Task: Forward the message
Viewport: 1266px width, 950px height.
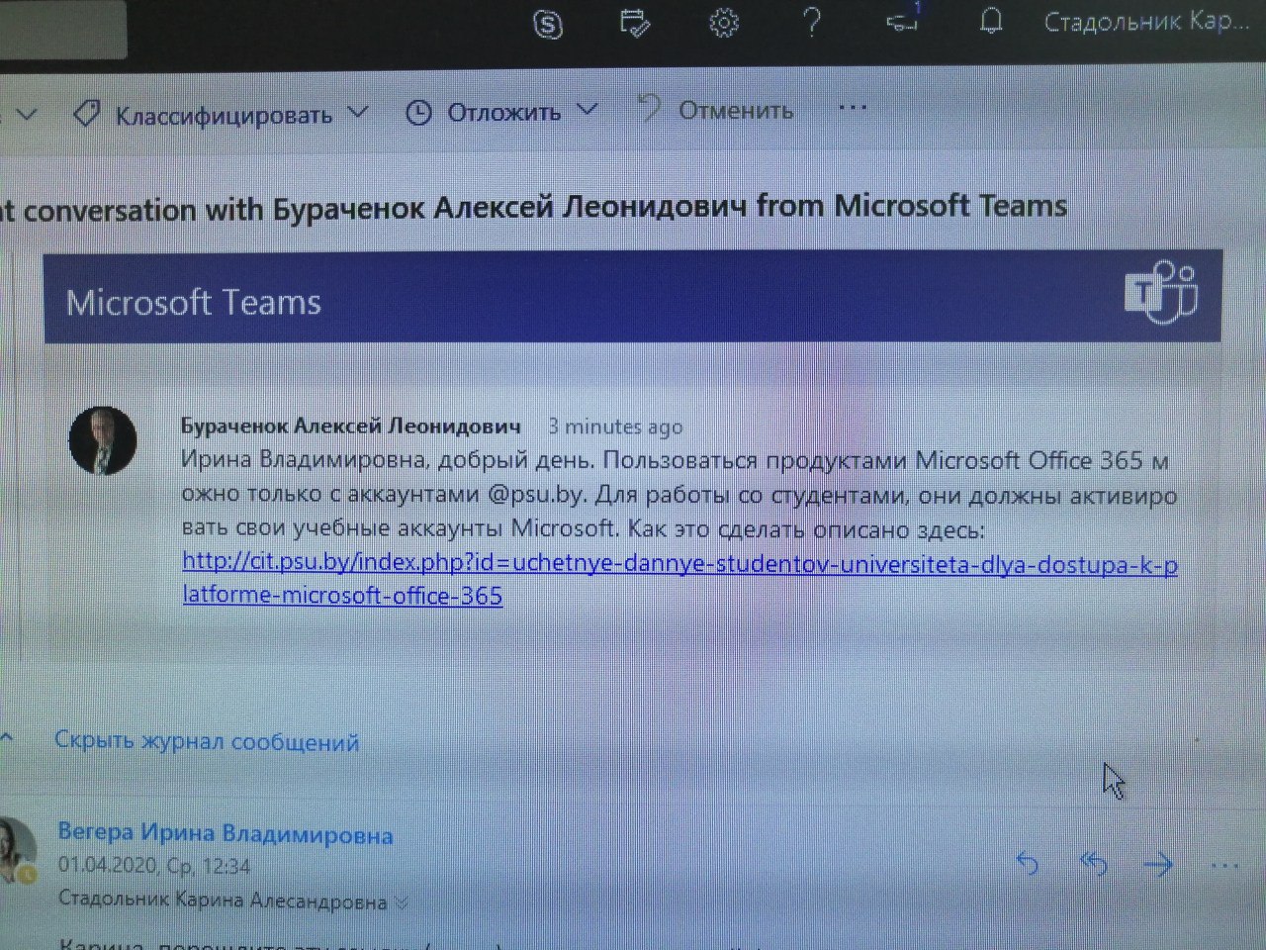Action: (1157, 865)
